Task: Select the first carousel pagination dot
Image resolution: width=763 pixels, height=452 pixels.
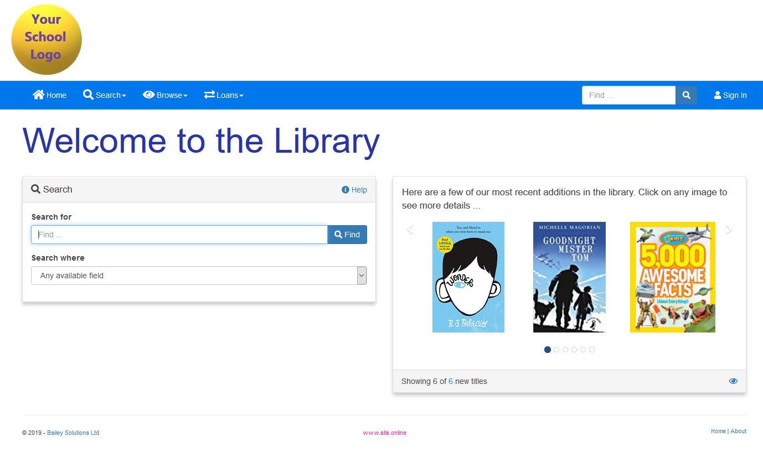Action: (548, 350)
